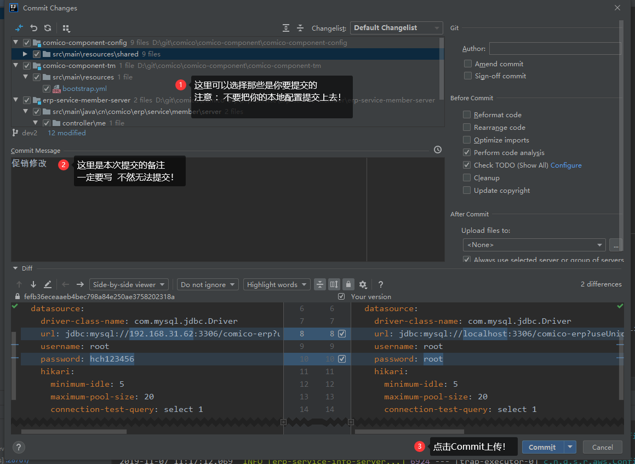Collapse comico-component-tm tree node
Viewport: 635px width, 464px height.
click(x=15, y=65)
